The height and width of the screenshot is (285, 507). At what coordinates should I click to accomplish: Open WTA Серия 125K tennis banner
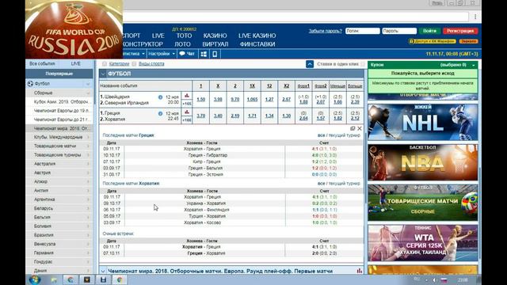(x=422, y=243)
